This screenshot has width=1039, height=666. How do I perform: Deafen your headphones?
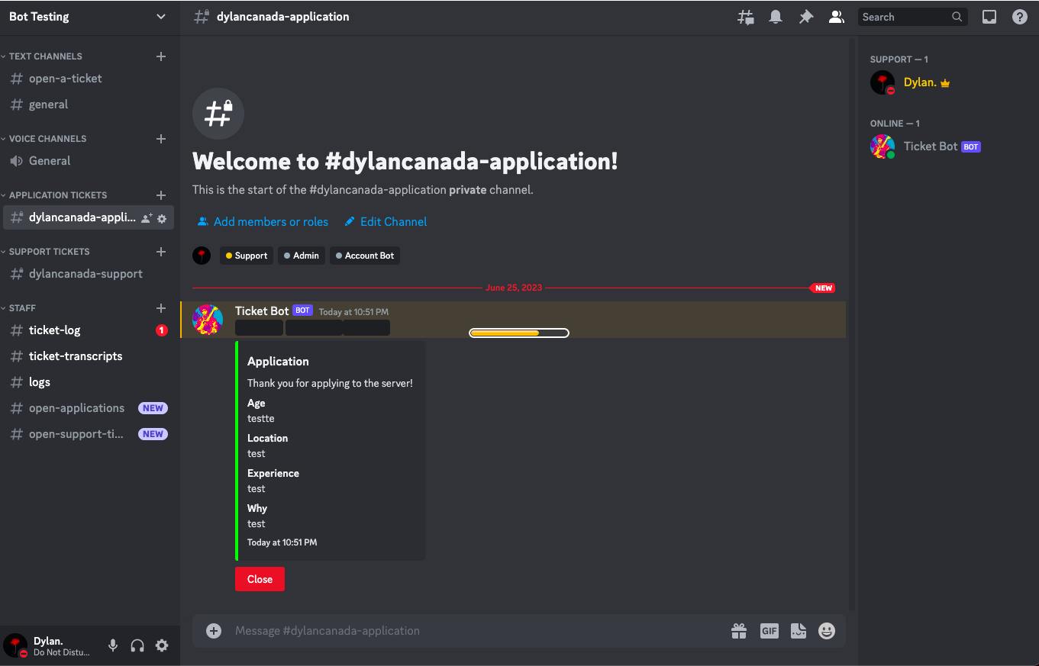tap(137, 645)
